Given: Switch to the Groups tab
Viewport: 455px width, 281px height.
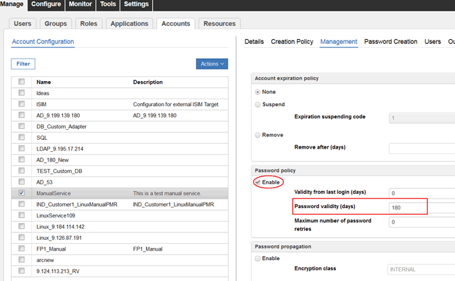Looking at the screenshot, I should (x=55, y=24).
